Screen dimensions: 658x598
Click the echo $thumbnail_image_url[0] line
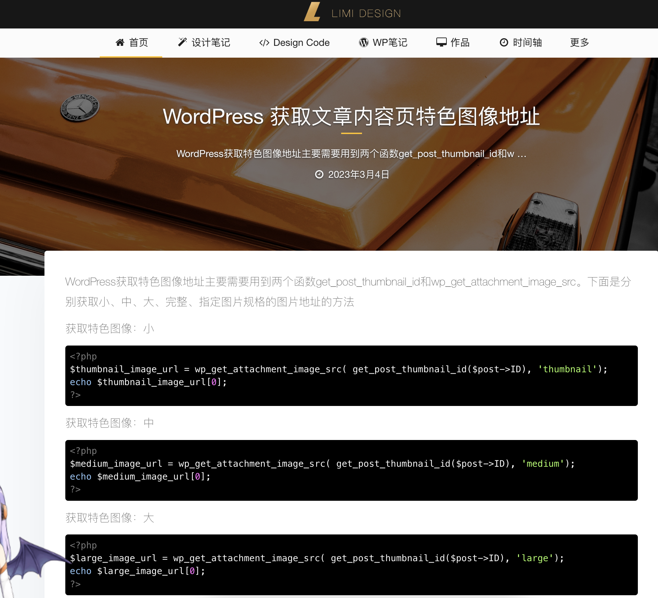point(148,382)
